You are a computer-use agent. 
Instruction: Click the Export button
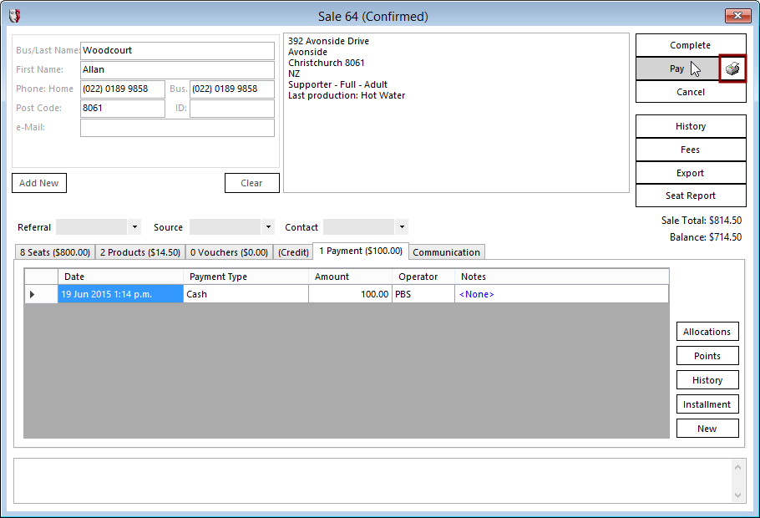(x=691, y=173)
